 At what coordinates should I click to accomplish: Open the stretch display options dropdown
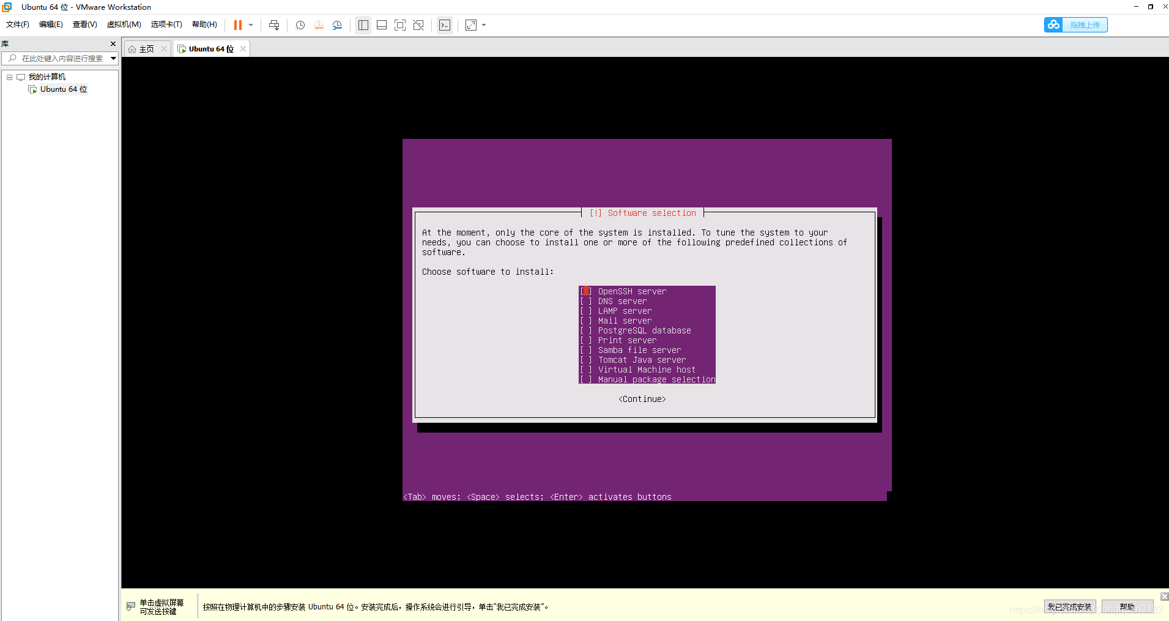484,25
